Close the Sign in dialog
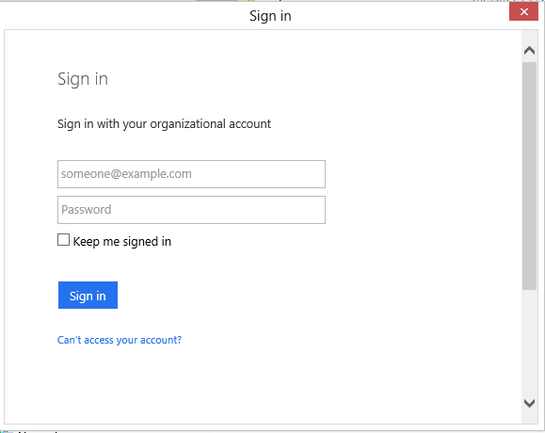Image resolution: width=545 pixels, height=433 pixels. coord(523,12)
